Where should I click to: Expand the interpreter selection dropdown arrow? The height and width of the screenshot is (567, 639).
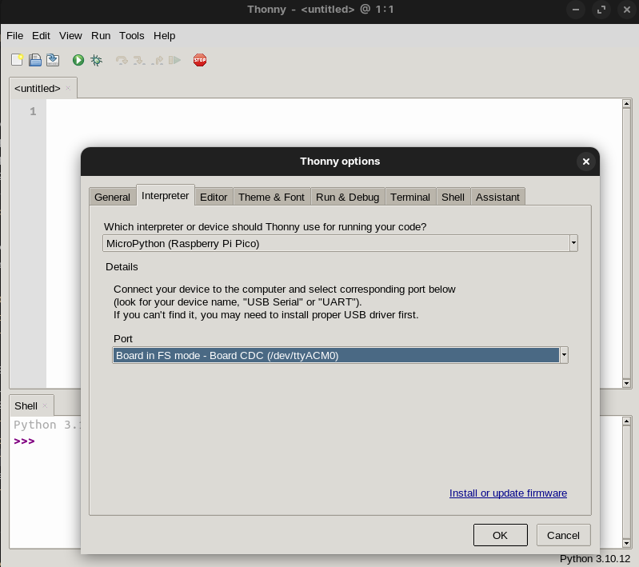pyautogui.click(x=573, y=243)
